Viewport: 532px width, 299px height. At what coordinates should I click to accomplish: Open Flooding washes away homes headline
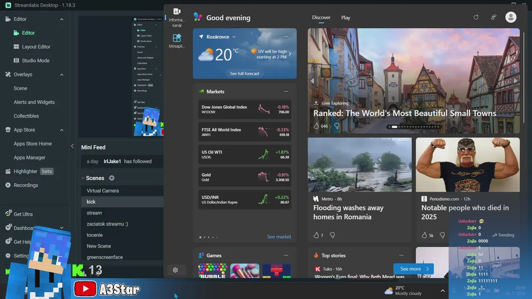point(348,212)
